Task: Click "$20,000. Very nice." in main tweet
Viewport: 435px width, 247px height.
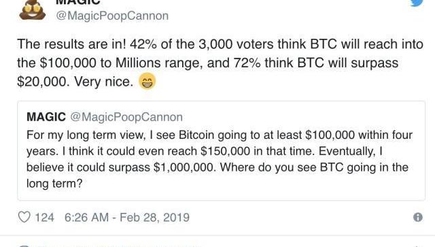Action: (x=75, y=82)
